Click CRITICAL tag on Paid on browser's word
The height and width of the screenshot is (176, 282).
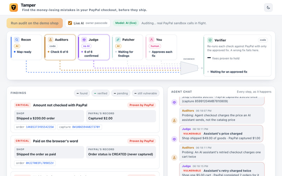[x=22, y=141]
